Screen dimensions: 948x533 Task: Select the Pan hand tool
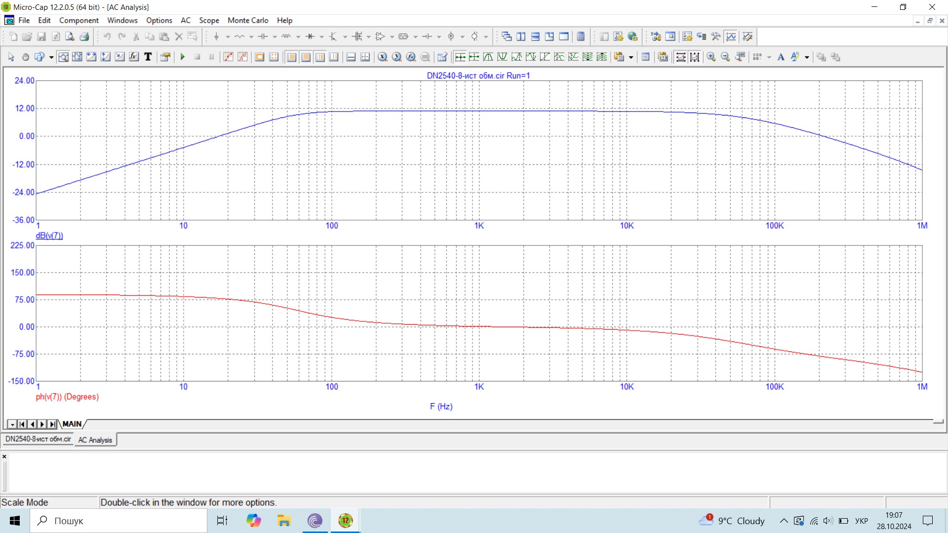(x=26, y=57)
